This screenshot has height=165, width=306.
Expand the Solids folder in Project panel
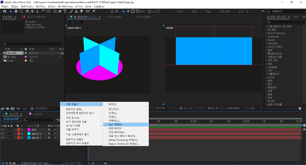click(1, 61)
